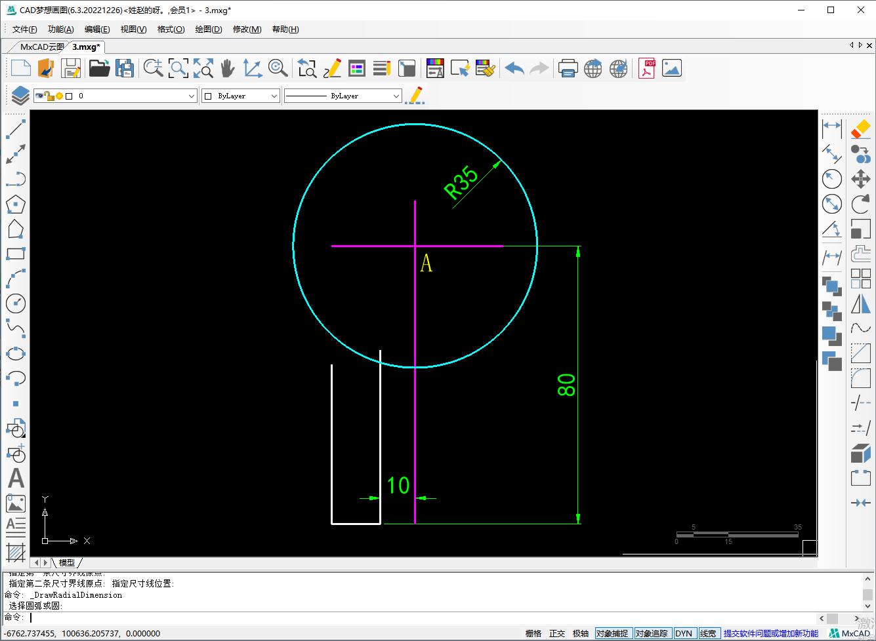This screenshot has width=876, height=641.
Task: Toggle DYN dynamic input mode
Action: click(x=684, y=633)
